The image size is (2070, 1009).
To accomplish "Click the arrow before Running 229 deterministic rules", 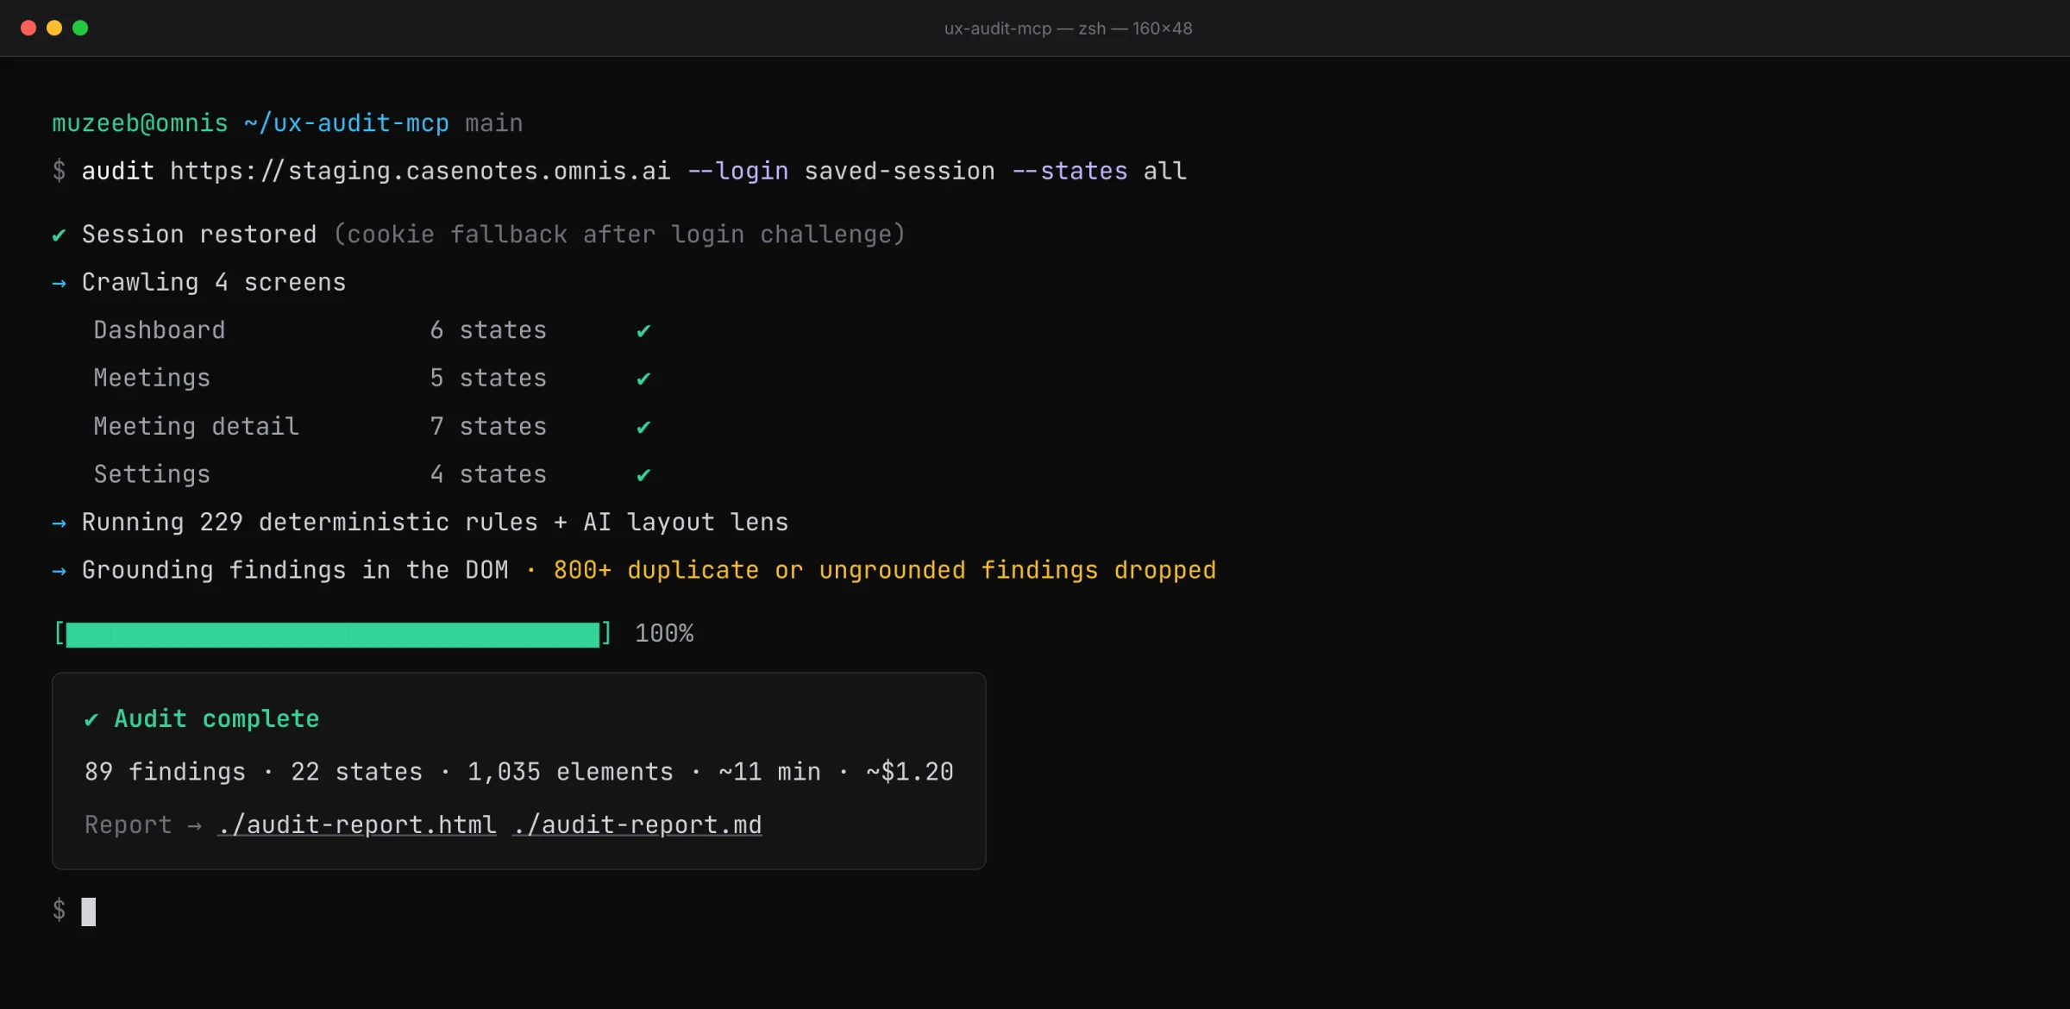I will coord(59,523).
